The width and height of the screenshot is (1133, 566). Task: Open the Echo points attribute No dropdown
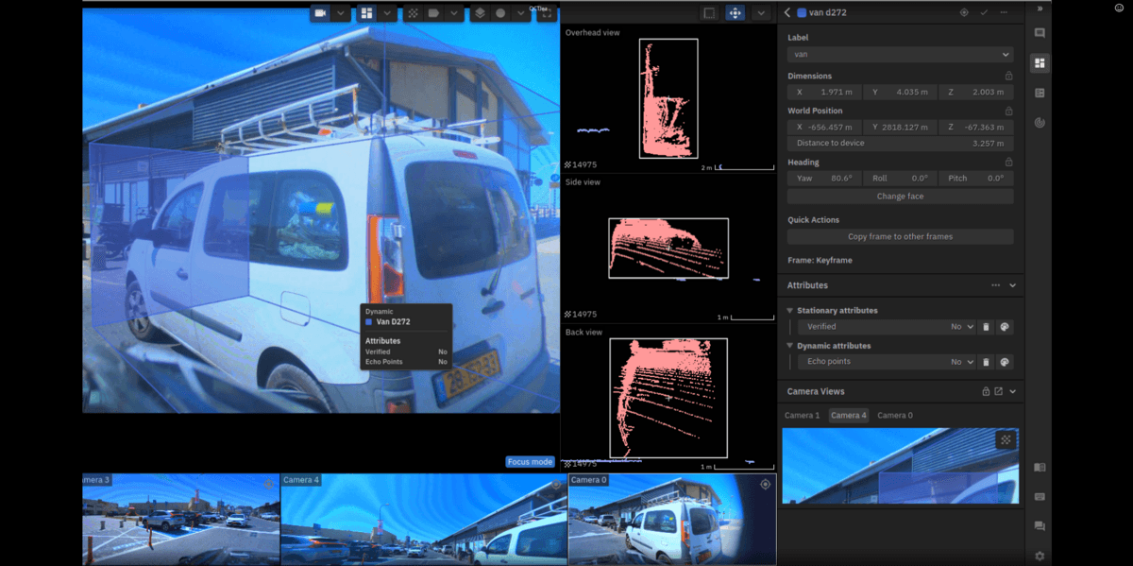tap(961, 362)
